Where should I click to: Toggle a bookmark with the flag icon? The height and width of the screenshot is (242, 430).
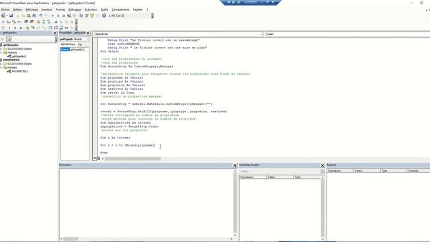click(56, 22)
